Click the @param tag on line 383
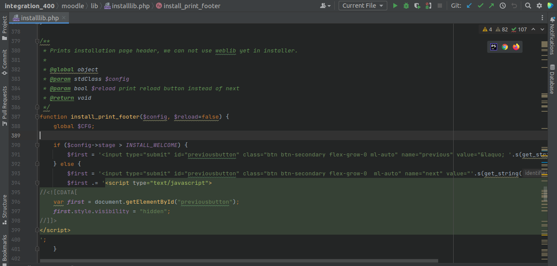The height and width of the screenshot is (266, 557). (x=60, y=79)
